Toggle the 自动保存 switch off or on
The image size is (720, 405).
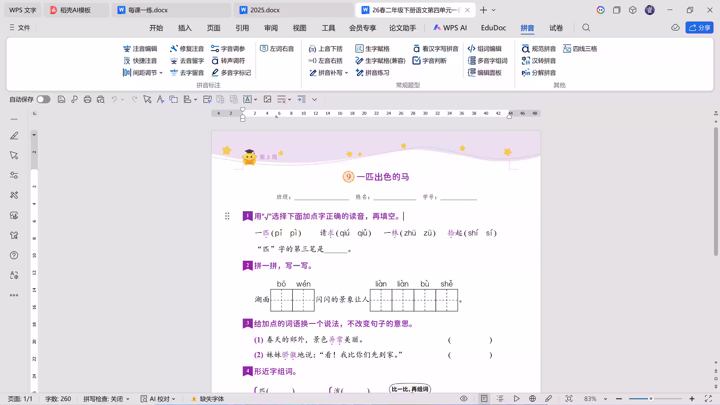(x=43, y=99)
